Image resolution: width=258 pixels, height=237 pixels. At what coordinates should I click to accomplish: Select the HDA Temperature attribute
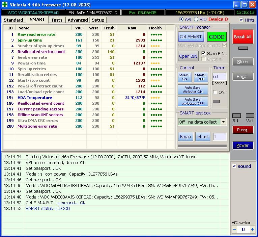88,98
